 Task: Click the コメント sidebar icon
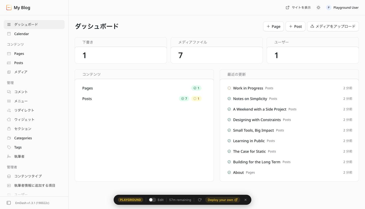(x=9, y=92)
